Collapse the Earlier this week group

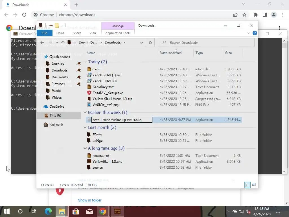(x=85, y=112)
